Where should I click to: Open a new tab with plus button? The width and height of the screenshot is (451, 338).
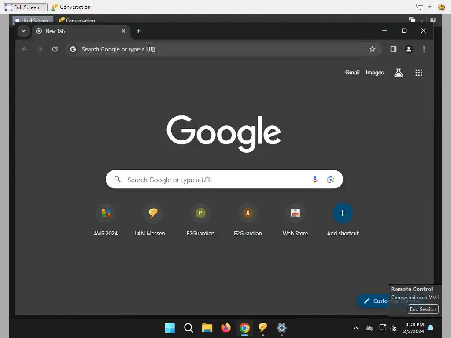(x=139, y=31)
